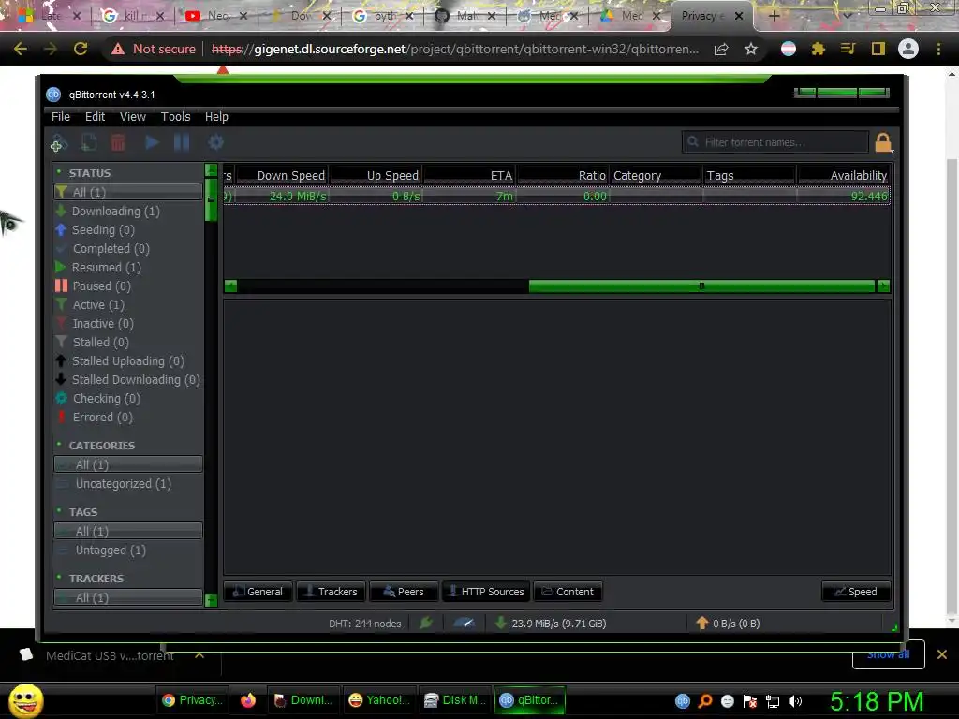The image size is (959, 719).
Task: Switch to the HTTP Sources tab
Action: (486, 592)
